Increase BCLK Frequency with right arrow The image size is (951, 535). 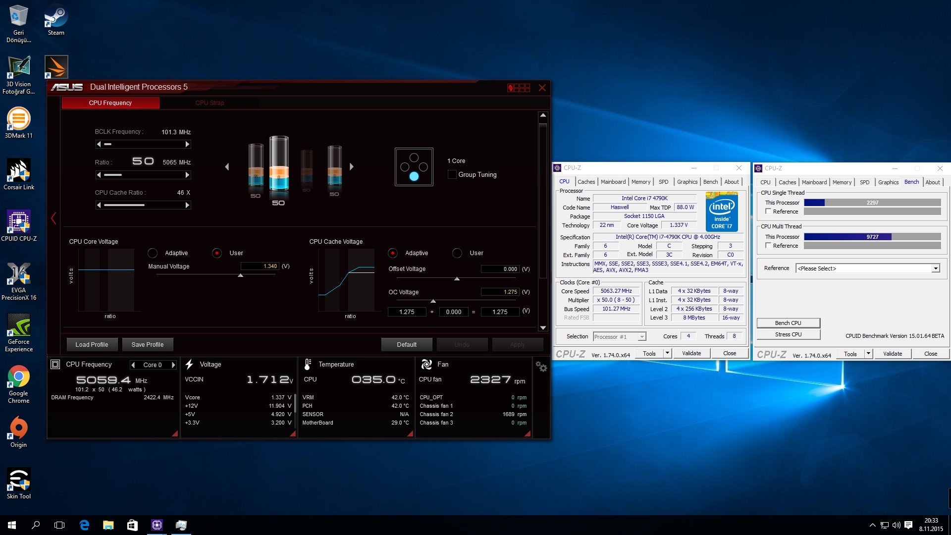coord(187,144)
